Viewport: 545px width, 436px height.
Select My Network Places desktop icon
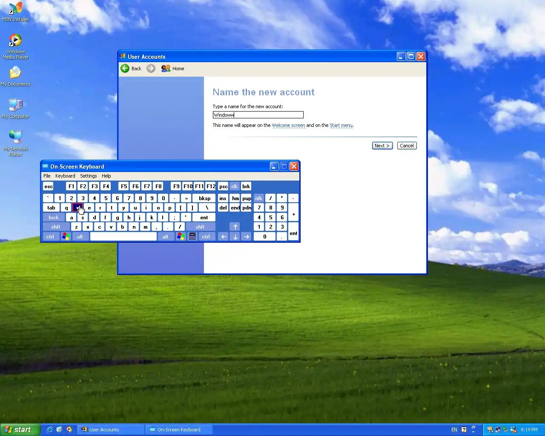[x=15, y=143]
